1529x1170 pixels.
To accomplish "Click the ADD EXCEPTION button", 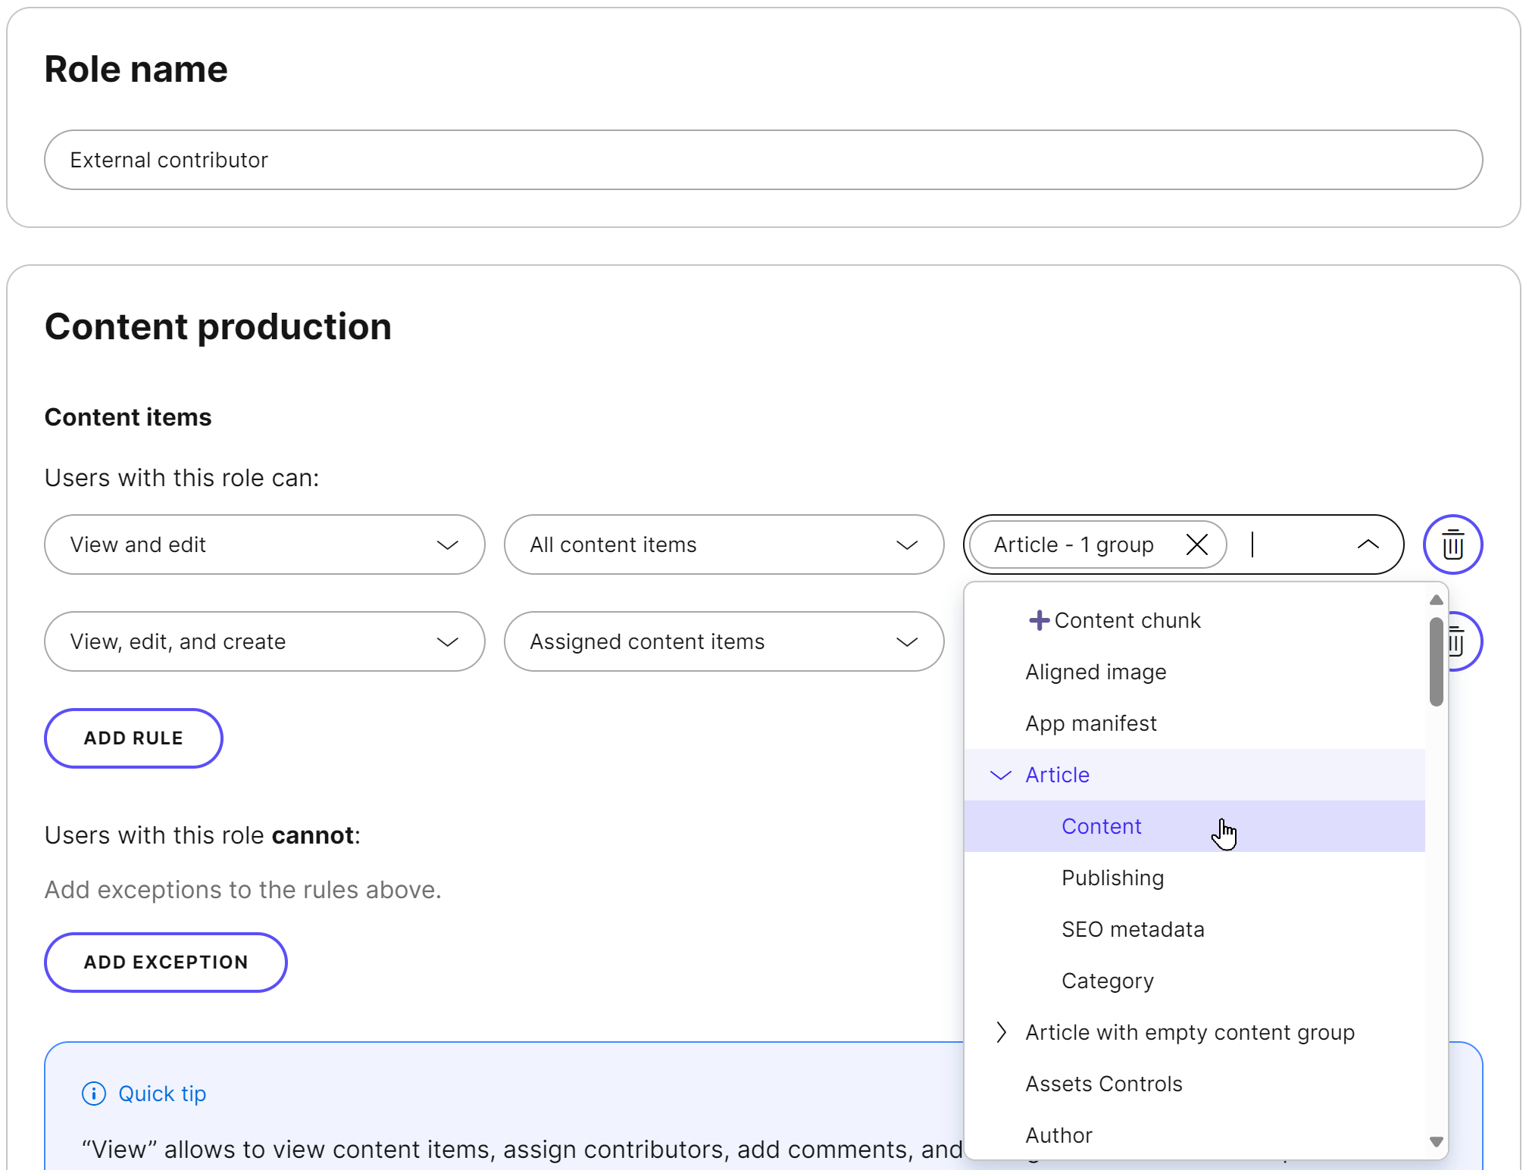I will [165, 962].
